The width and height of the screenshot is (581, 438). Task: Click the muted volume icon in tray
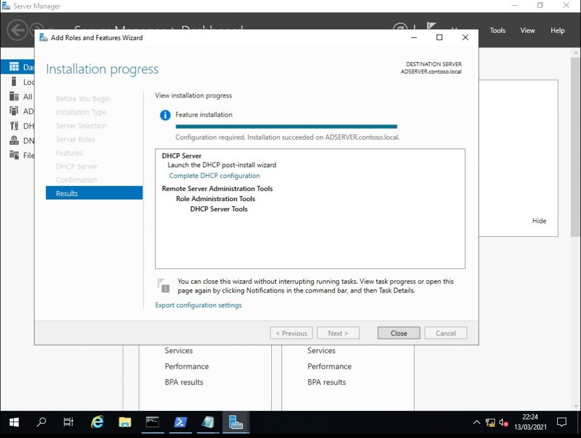pos(503,422)
